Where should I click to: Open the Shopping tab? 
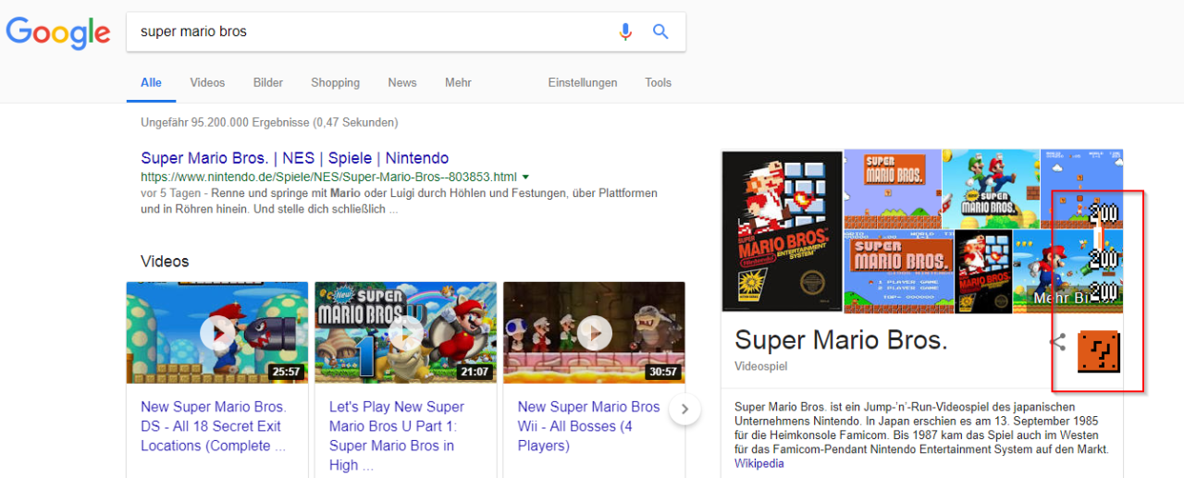click(x=335, y=82)
